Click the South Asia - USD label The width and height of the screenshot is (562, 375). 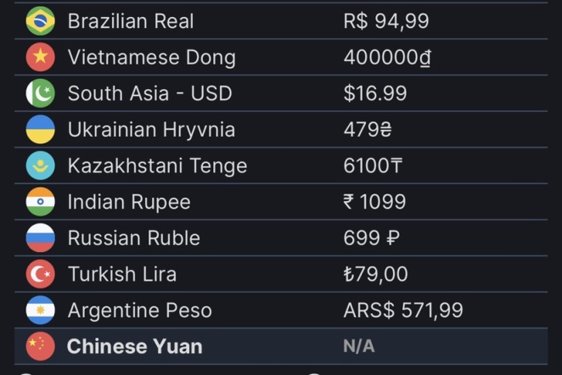point(149,93)
